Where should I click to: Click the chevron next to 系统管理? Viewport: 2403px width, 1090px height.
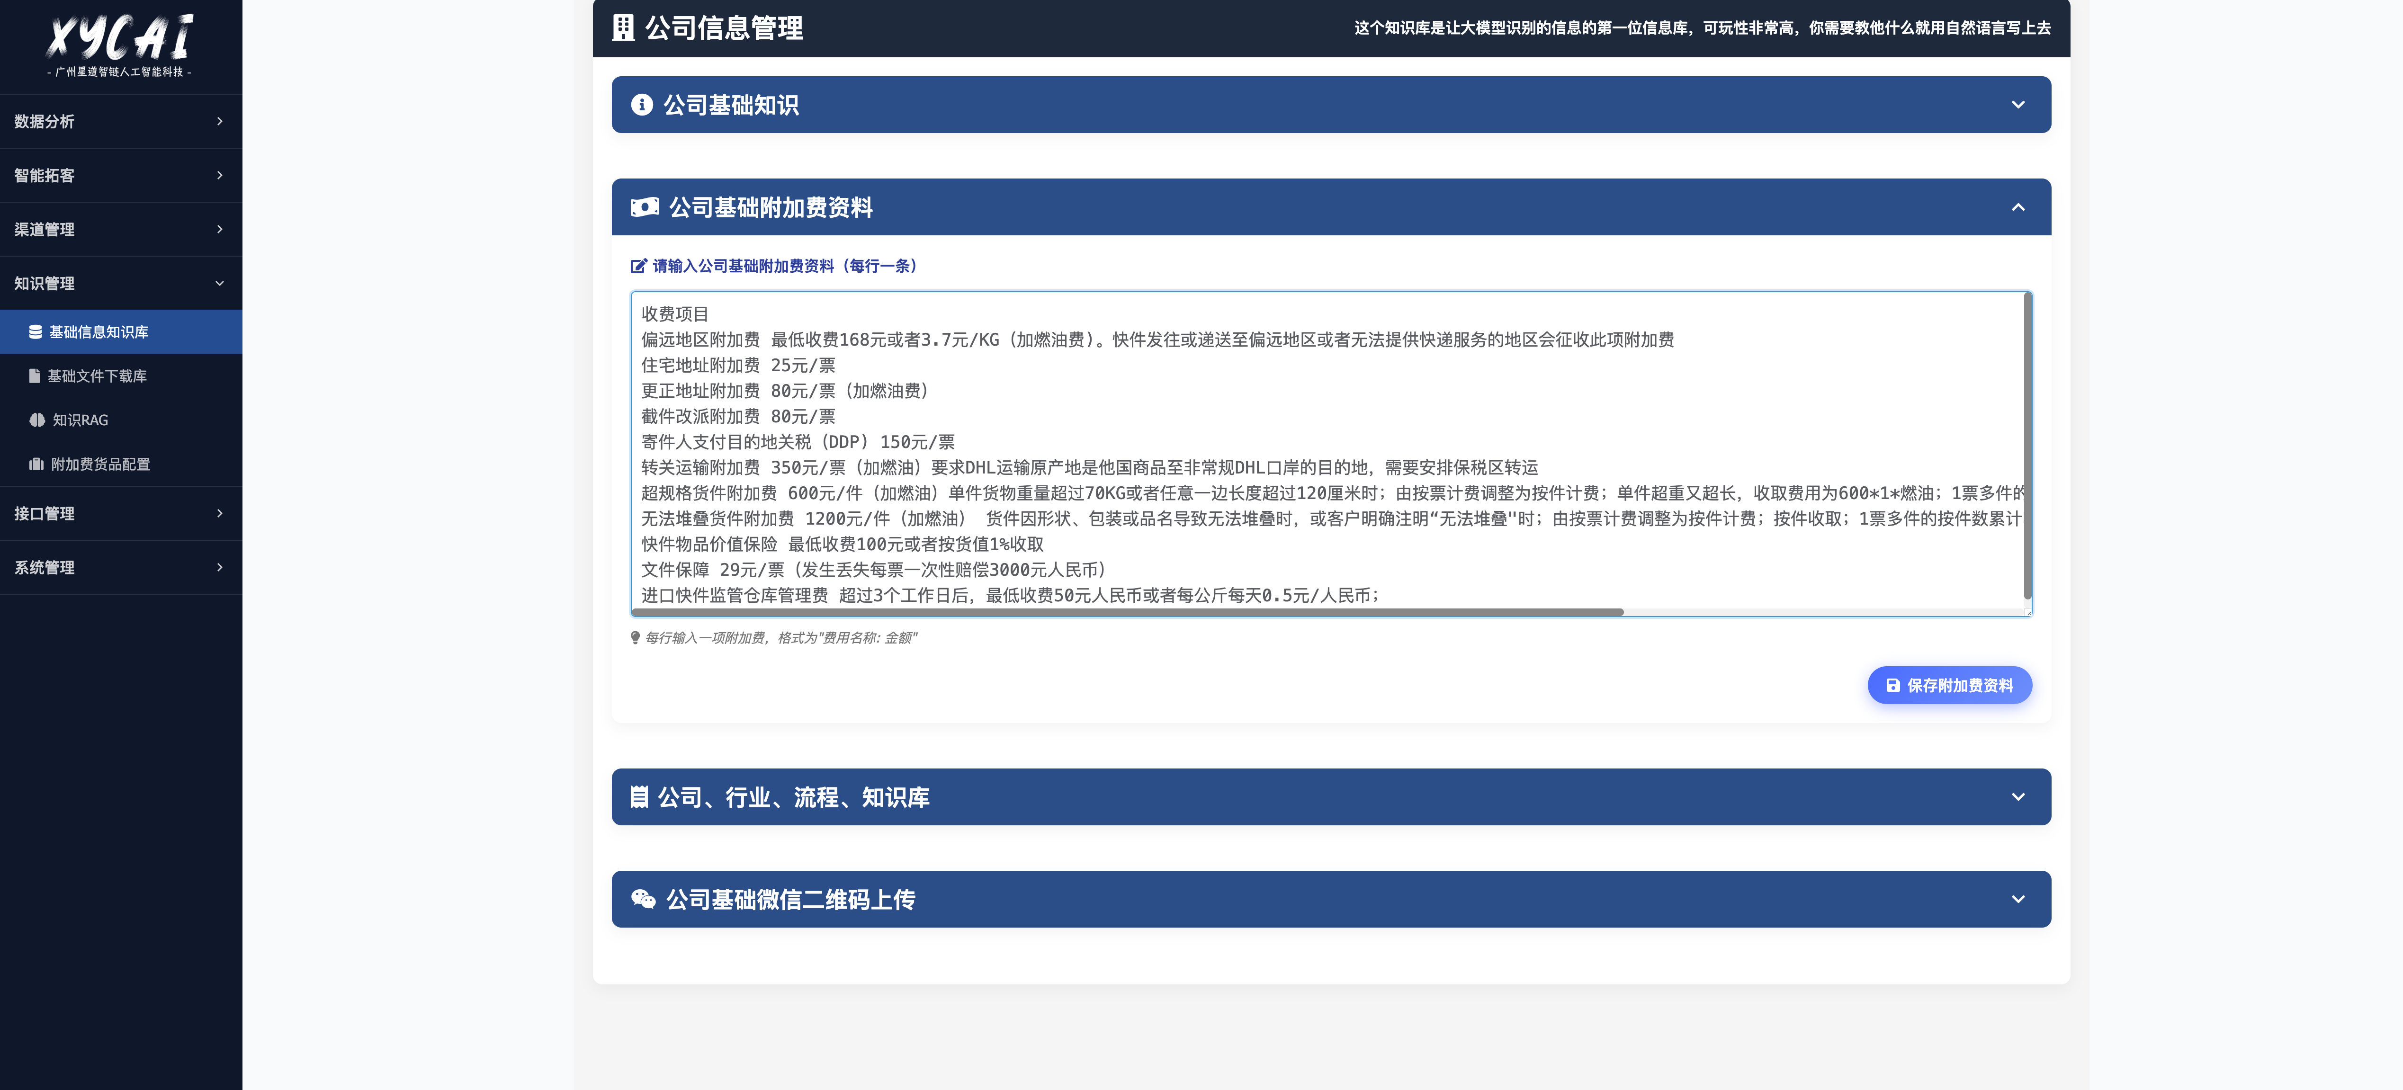pos(220,568)
